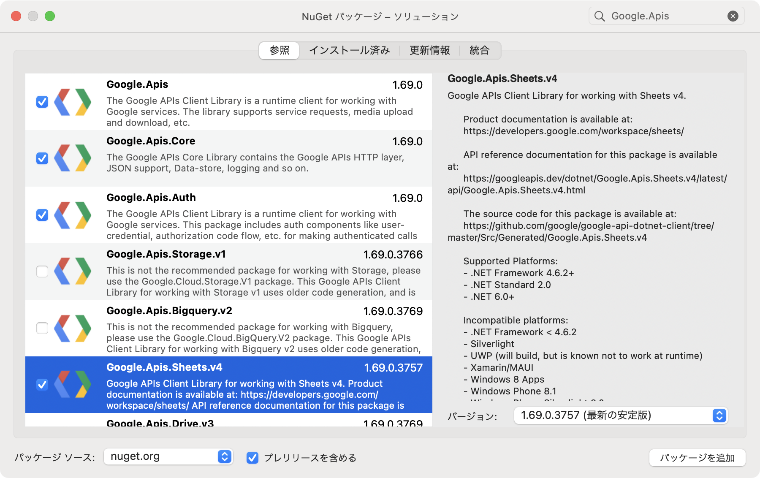760x478 pixels.
Task: Click the Supported Platforms heading text
Action: (x=510, y=261)
